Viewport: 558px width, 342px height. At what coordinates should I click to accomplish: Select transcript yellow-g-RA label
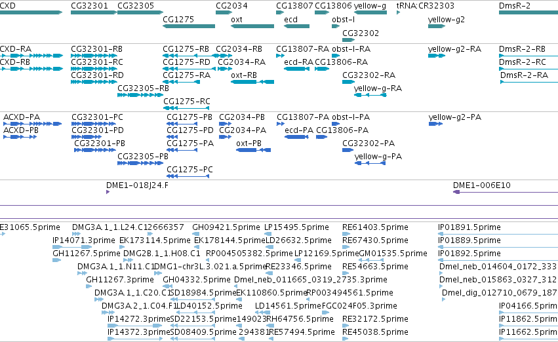(378, 88)
